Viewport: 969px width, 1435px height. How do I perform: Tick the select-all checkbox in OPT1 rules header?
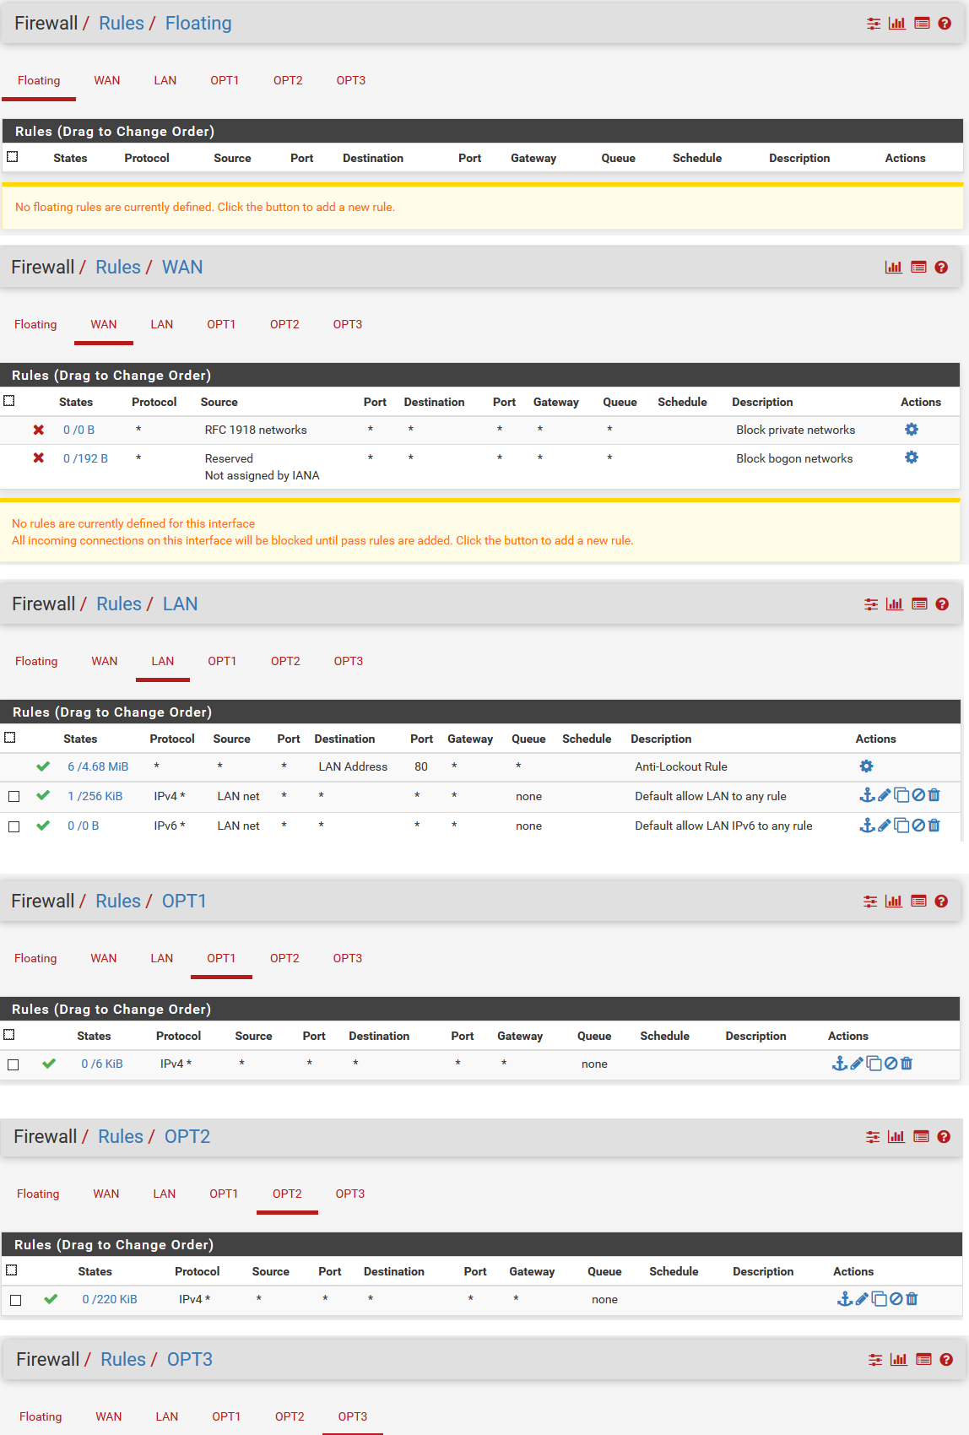coord(9,1035)
